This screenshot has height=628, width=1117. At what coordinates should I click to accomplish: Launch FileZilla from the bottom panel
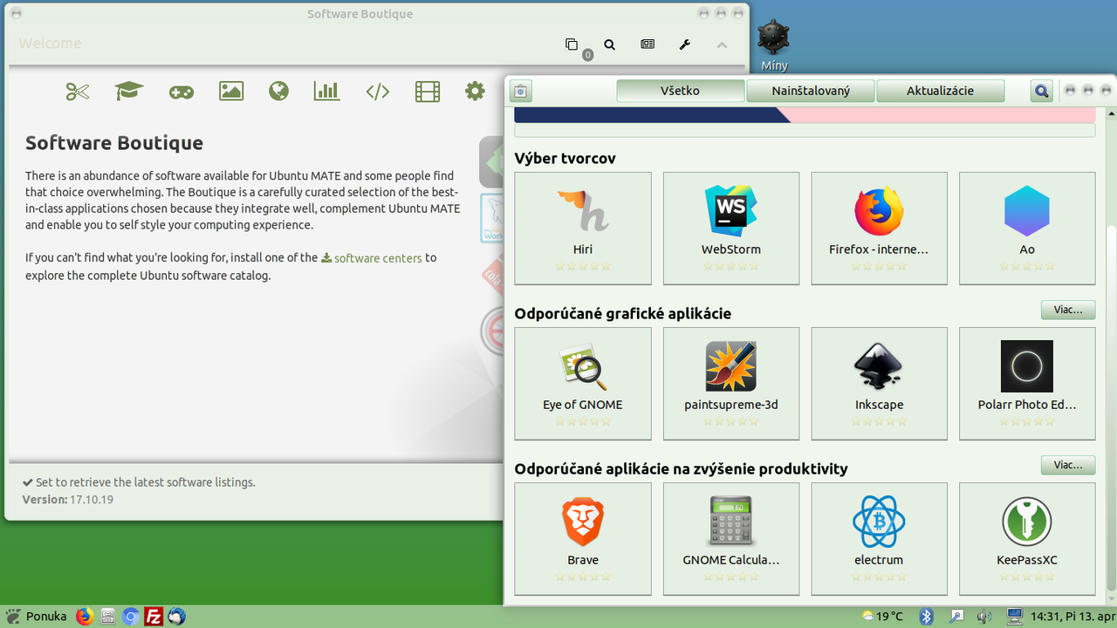pyautogui.click(x=154, y=617)
